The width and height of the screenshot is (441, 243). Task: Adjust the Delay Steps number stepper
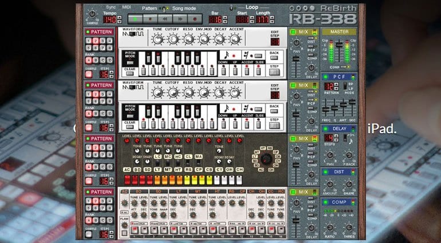[336, 138]
